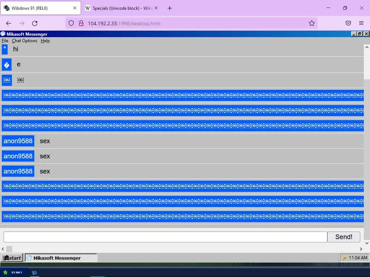Switch to the Wibdows 91 (REL6) tab
This screenshot has width=370, height=277.
(40, 8)
